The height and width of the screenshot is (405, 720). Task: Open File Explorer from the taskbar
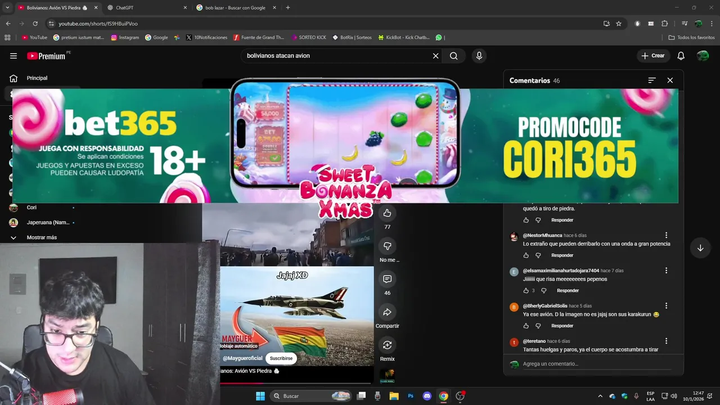[394, 396]
